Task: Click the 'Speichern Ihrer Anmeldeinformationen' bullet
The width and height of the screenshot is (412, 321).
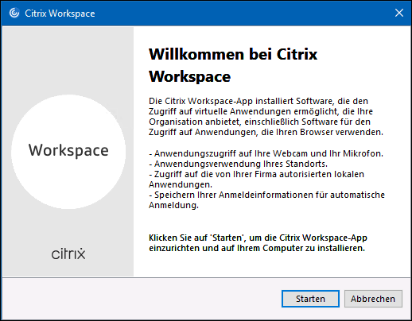Action: click(266, 200)
